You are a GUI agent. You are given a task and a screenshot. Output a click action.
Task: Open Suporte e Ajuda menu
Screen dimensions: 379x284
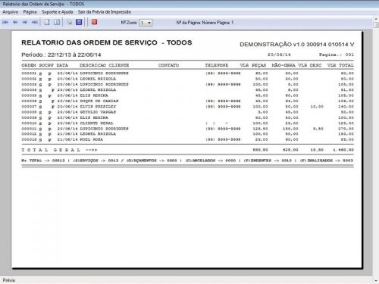57,12
